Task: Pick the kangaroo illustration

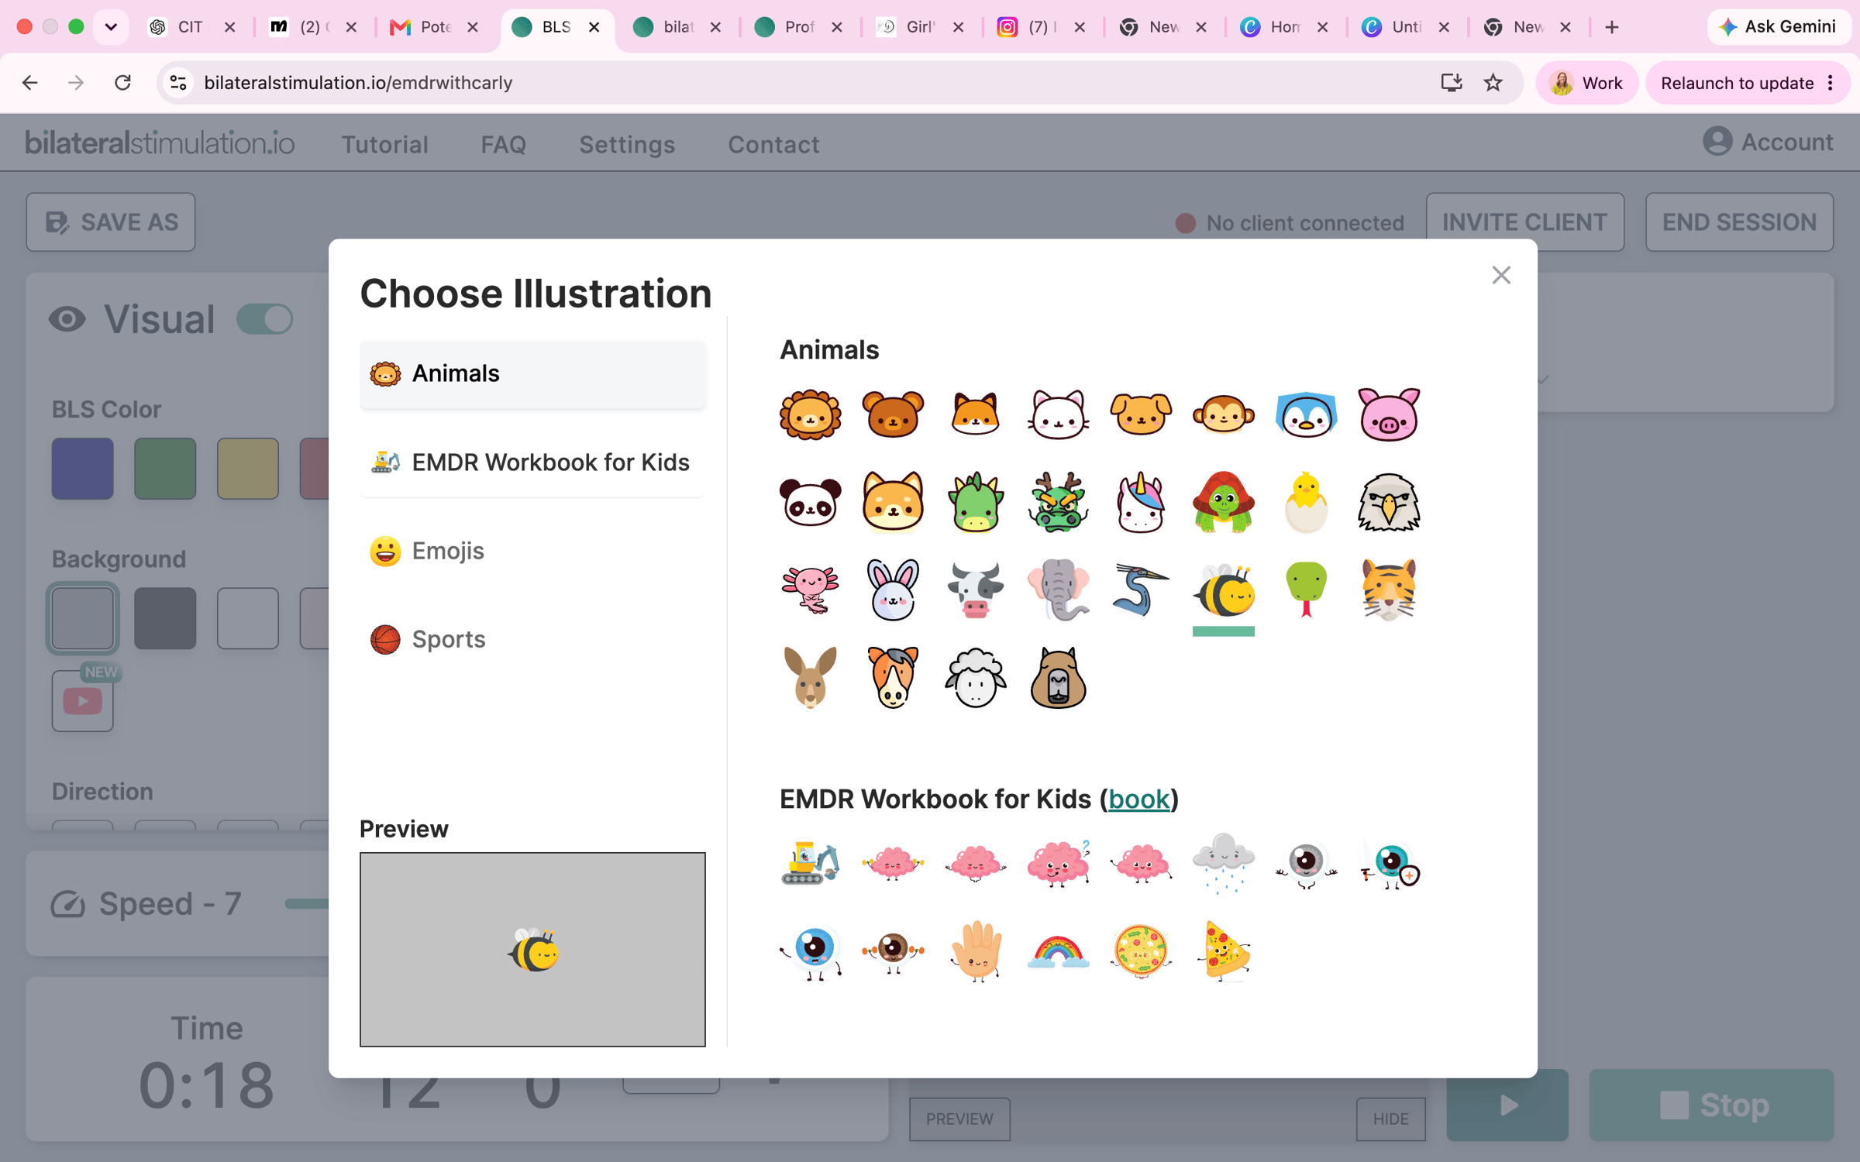Action: coord(810,678)
